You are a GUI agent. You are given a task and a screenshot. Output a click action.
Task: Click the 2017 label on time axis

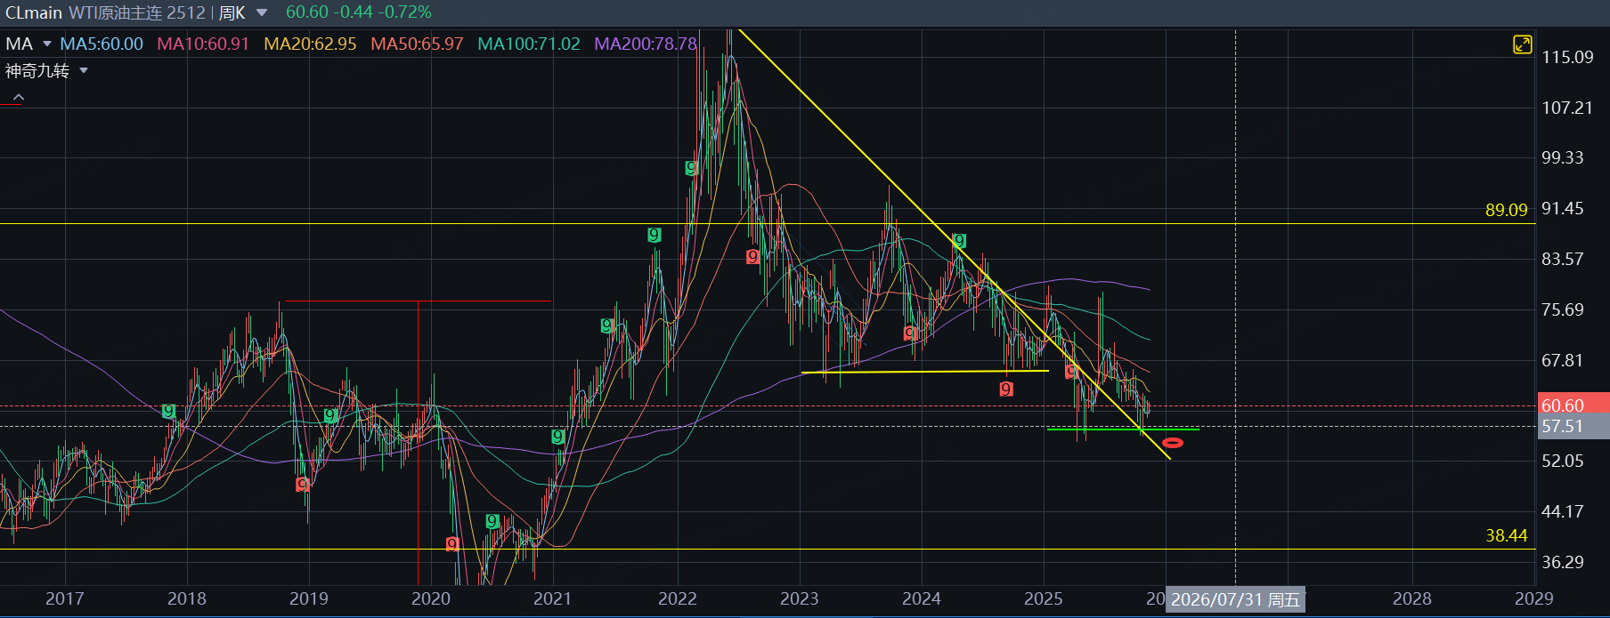pos(64,598)
